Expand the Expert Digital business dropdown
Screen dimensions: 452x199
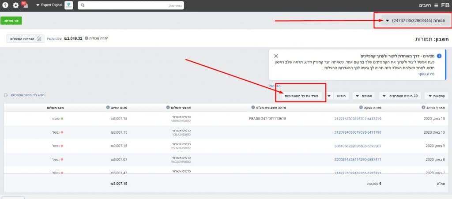click(x=49, y=5)
